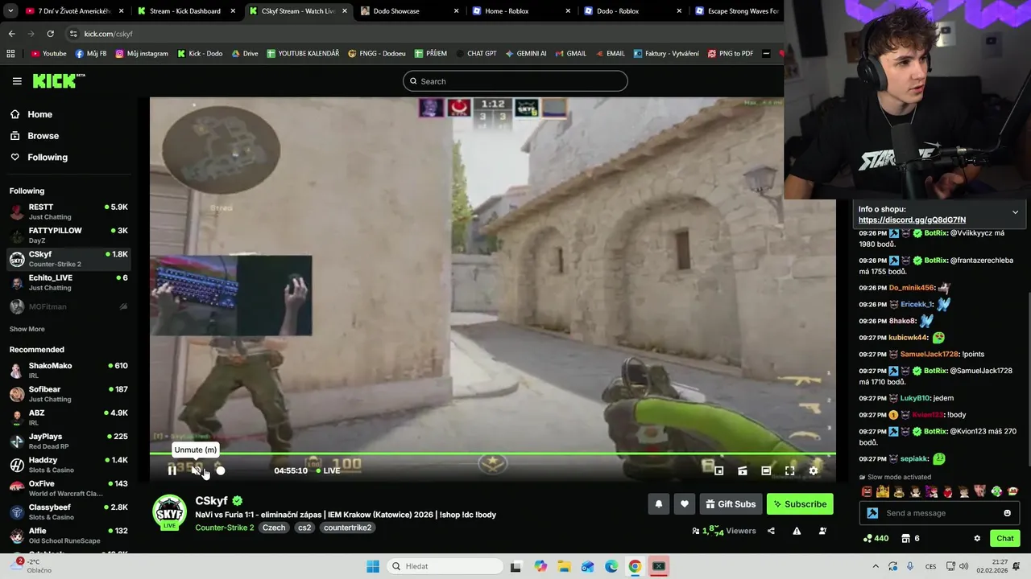Show hidden system tray icons
Screen dimensions: 1031x579
(876, 566)
